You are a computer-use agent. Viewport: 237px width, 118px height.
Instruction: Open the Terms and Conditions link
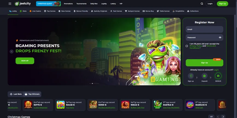coord(203,47)
